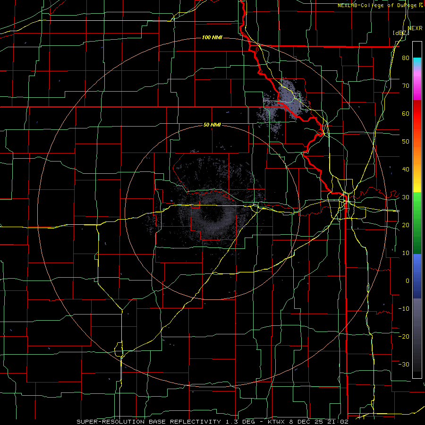Screen dimensions: 425x425
Task: Click the -10 value on the dBZ scale
Action: click(404, 308)
